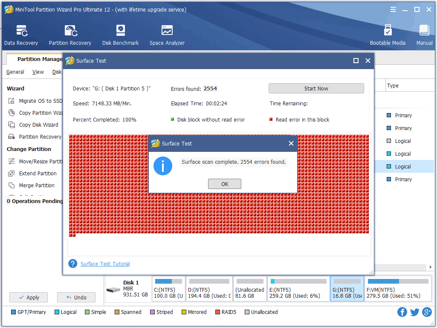Click the Type column header

point(392,86)
